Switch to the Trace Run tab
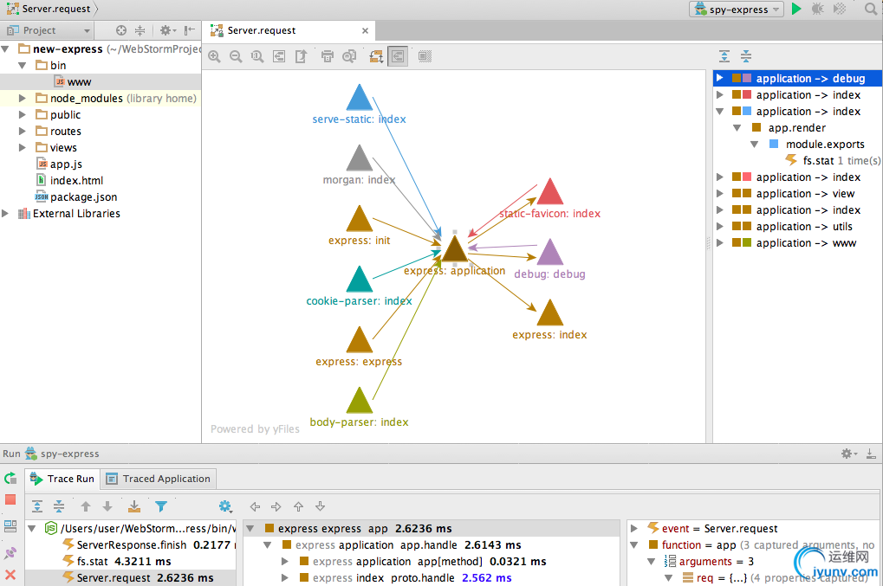Screen dimensions: 883x586 [62, 479]
